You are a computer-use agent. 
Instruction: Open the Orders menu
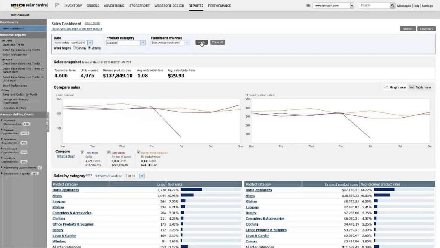93,6
